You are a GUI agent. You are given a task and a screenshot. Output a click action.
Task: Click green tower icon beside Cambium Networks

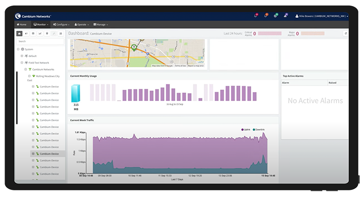[x=30, y=69]
